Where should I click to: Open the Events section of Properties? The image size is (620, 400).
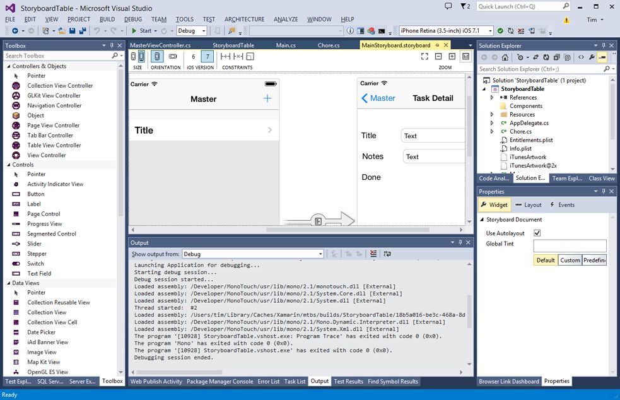tap(562, 205)
